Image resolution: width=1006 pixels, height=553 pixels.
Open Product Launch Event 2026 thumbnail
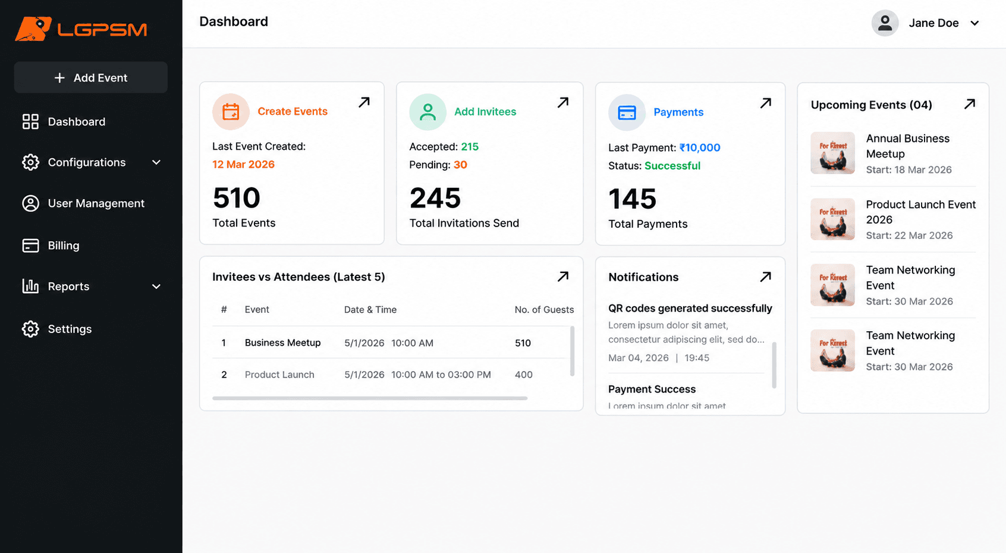[833, 219]
